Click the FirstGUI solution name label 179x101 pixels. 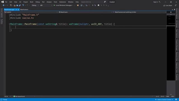tap(112, 2)
